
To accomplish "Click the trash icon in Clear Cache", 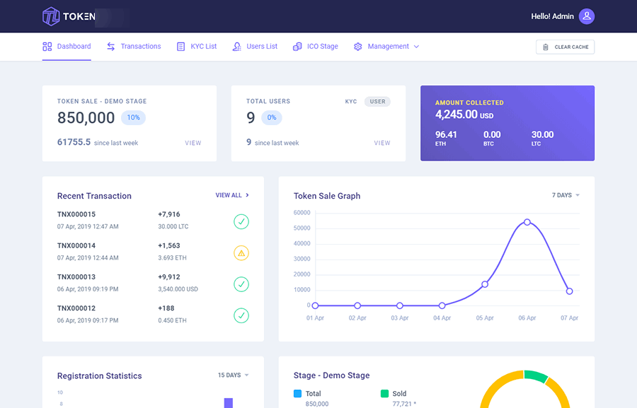I will 546,47.
